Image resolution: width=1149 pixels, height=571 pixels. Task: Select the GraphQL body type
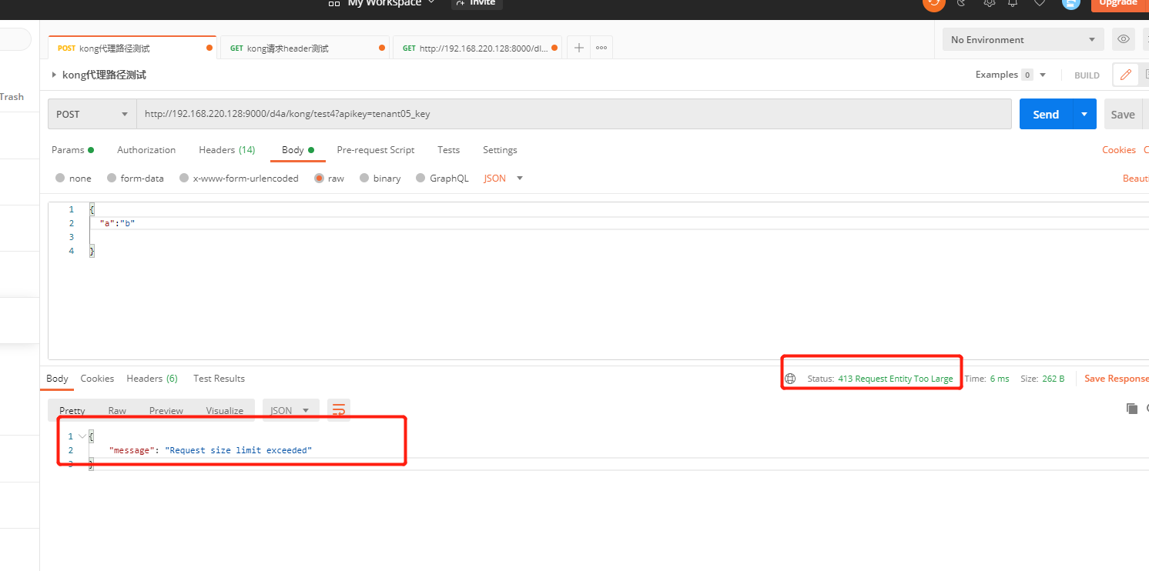click(442, 178)
